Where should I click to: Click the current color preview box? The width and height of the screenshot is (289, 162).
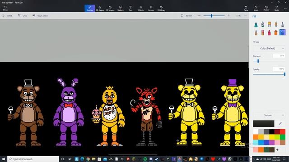click(x=264, y=124)
